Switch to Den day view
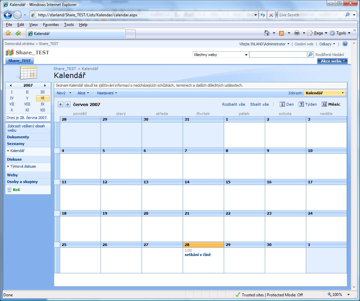Image resolution: width=360 pixels, height=301 pixels. [x=287, y=104]
